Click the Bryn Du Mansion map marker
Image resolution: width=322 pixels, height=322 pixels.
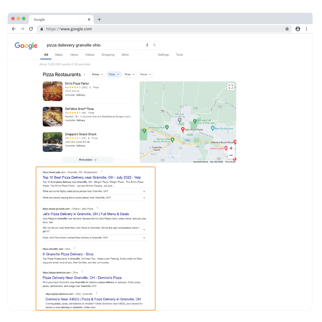213,128
